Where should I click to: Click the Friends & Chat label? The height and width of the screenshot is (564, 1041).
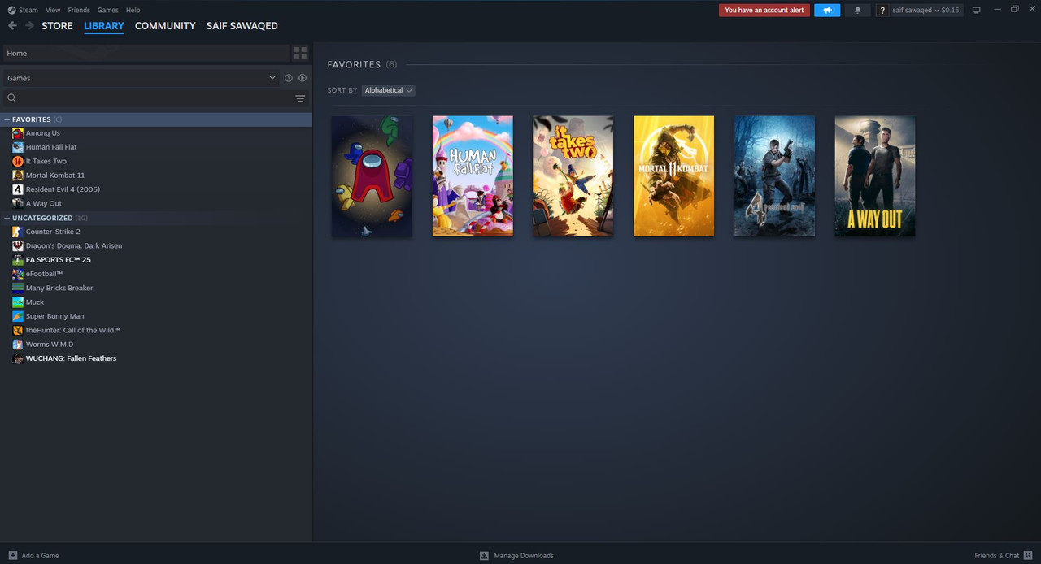coord(996,556)
